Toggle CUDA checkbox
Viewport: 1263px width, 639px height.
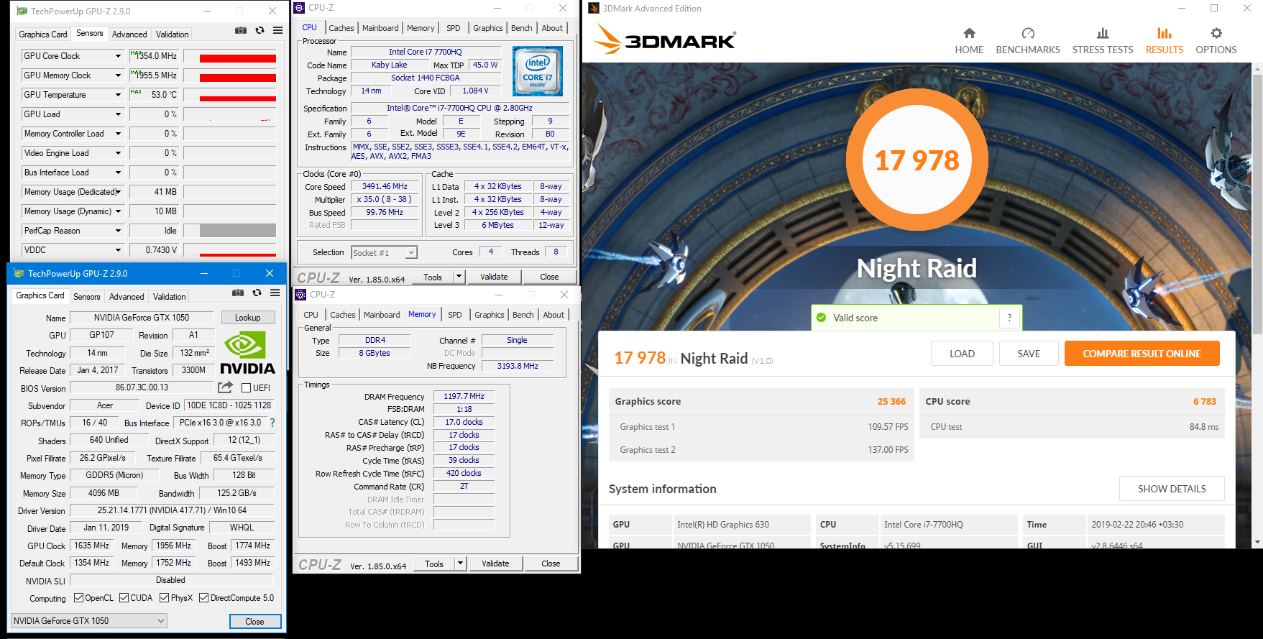pyautogui.click(x=124, y=598)
